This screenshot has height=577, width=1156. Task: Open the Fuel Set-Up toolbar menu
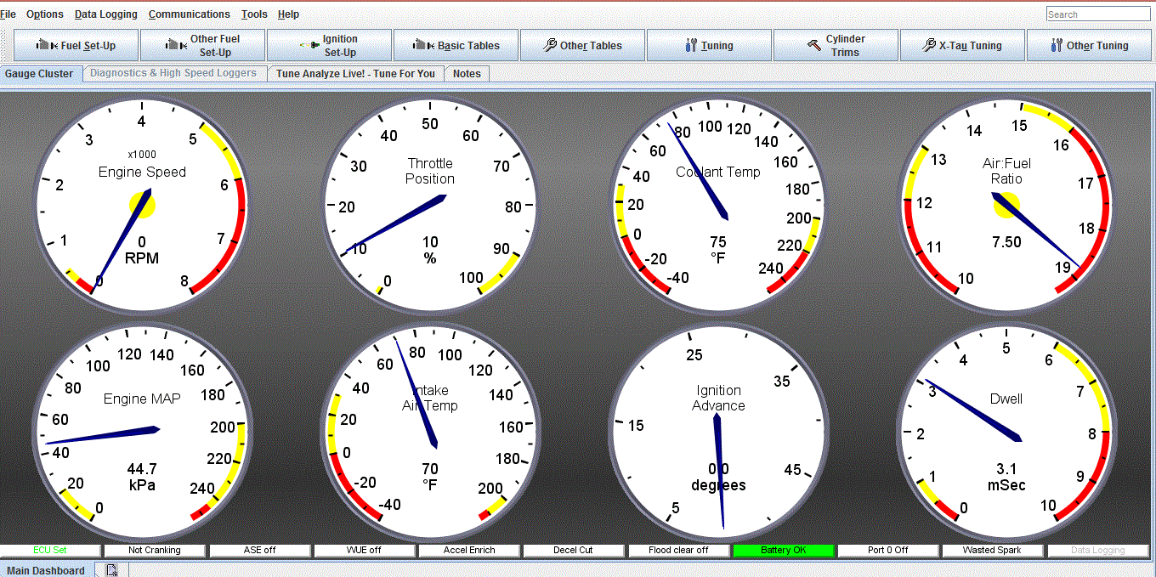[x=76, y=46]
